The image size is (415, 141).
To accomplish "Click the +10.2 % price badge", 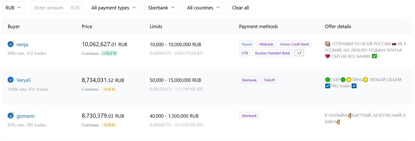I will pyautogui.click(x=109, y=53).
